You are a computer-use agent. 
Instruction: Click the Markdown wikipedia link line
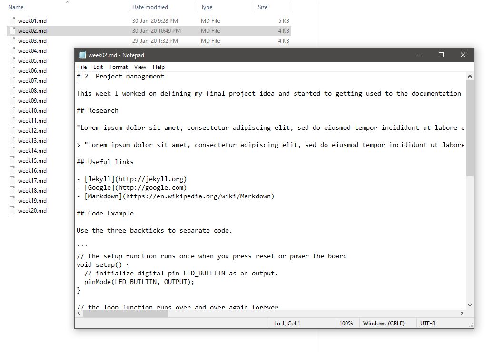click(x=176, y=196)
